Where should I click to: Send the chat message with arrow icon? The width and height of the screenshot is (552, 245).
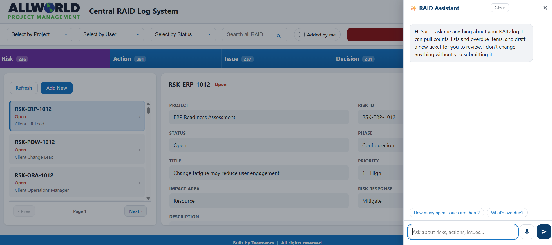tap(544, 232)
